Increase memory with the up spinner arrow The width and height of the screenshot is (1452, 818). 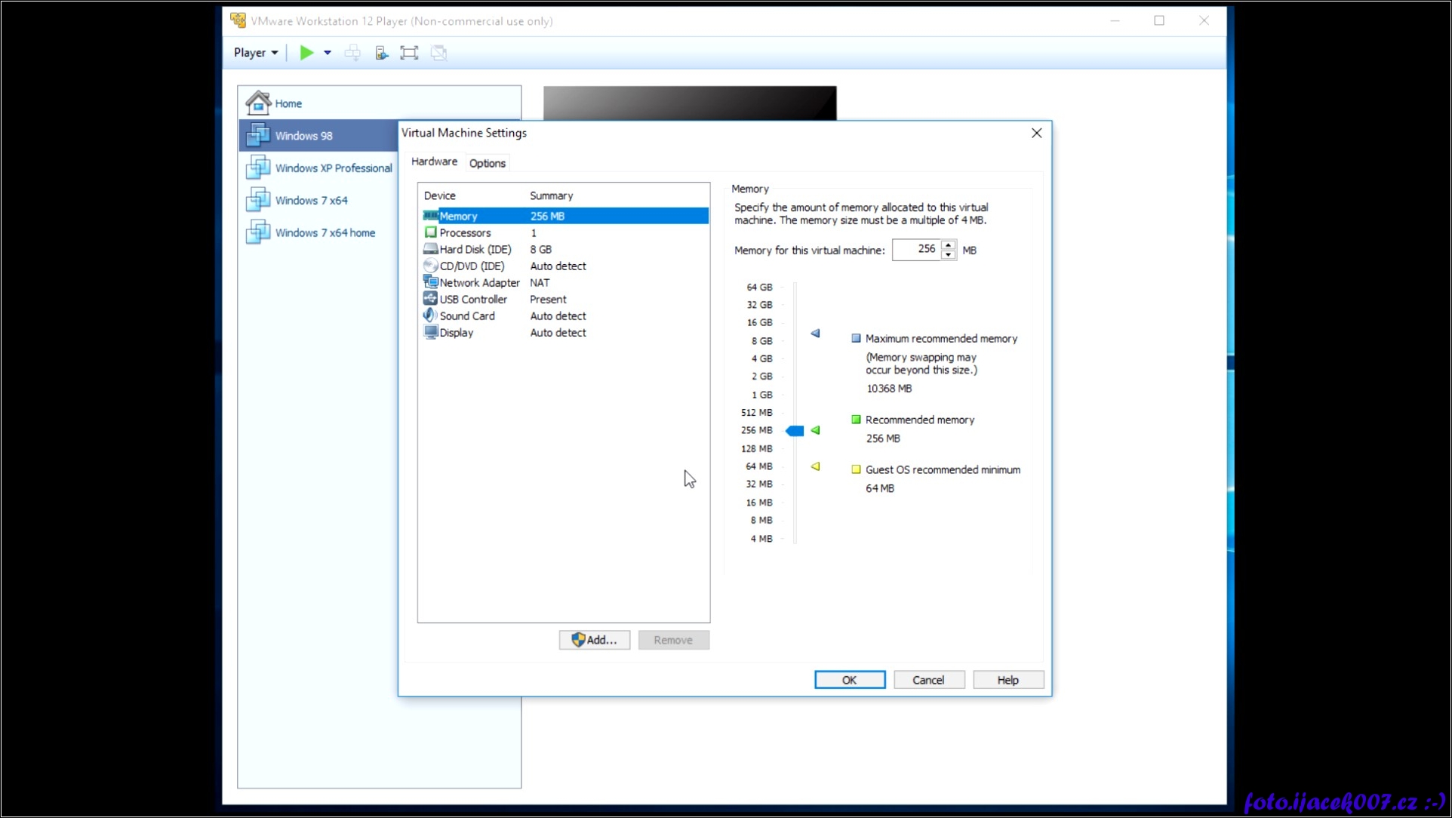pyautogui.click(x=949, y=244)
